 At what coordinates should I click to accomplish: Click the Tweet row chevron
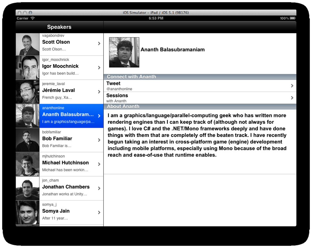[292, 86]
